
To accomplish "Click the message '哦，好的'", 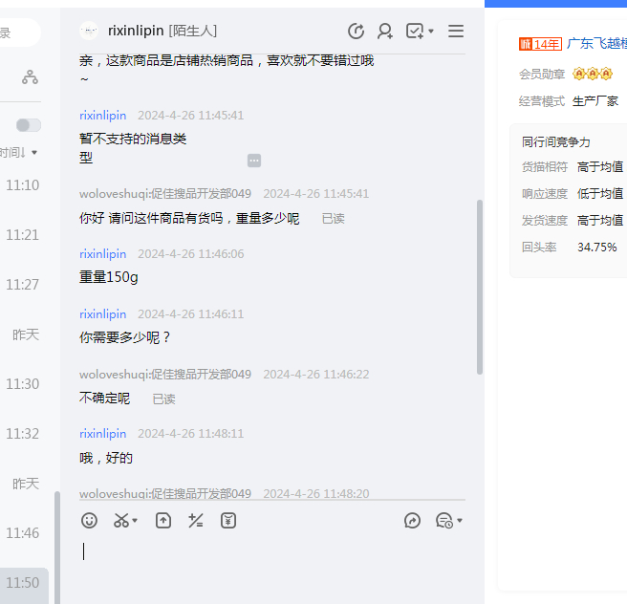I will tap(106, 458).
